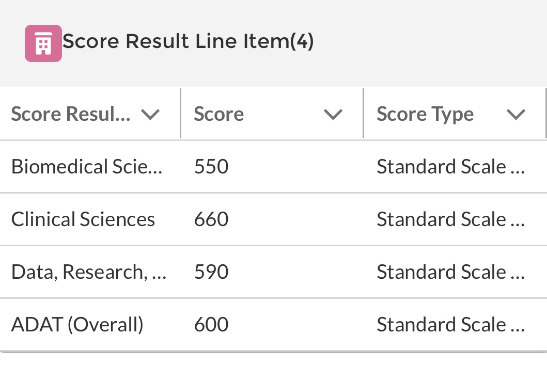This screenshot has height=366, width=547.
Task: Open the Score column dropdown chevron
Action: pos(333,114)
